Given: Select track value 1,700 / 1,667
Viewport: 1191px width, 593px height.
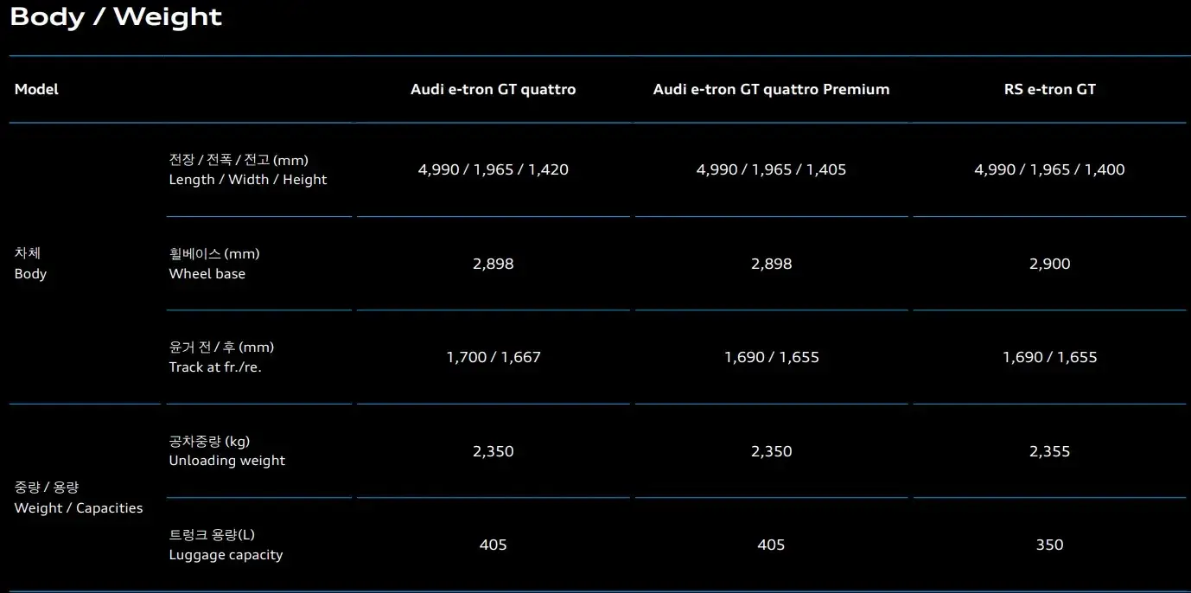Looking at the screenshot, I should click(494, 357).
